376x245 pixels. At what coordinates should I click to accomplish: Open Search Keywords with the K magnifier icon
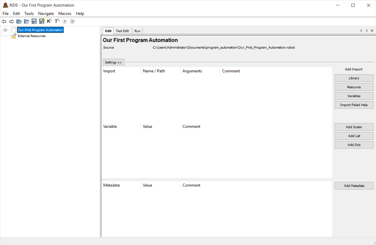(x=49, y=21)
